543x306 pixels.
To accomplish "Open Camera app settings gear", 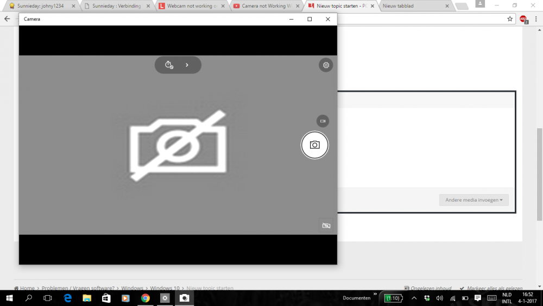I will [326, 65].
